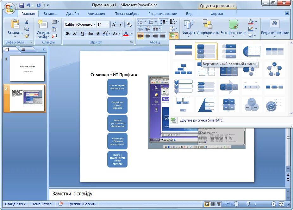Choose the basic timeline arrow SmartArt

click(x=252, y=87)
